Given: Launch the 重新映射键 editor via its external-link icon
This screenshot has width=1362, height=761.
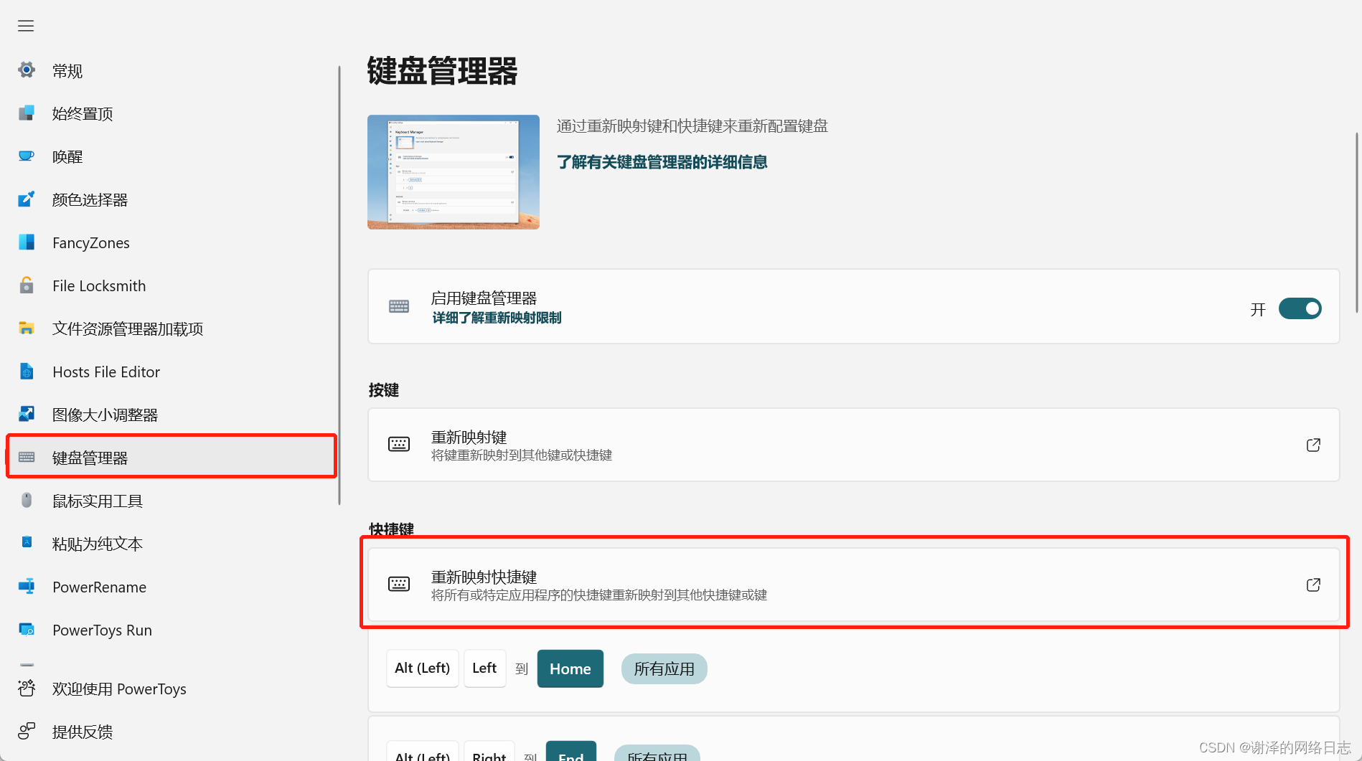Looking at the screenshot, I should click(1313, 445).
